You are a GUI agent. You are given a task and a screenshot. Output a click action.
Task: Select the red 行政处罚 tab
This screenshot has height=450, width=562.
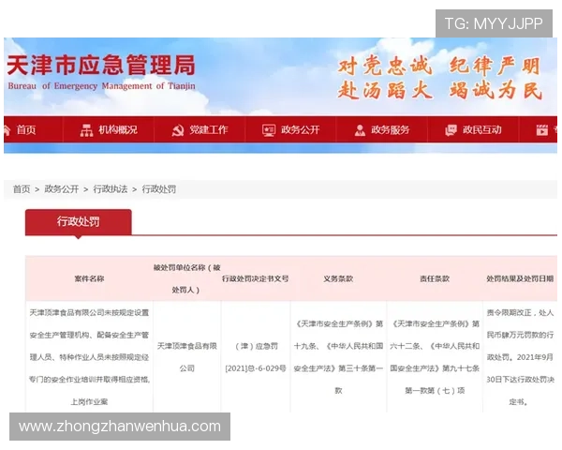point(79,222)
